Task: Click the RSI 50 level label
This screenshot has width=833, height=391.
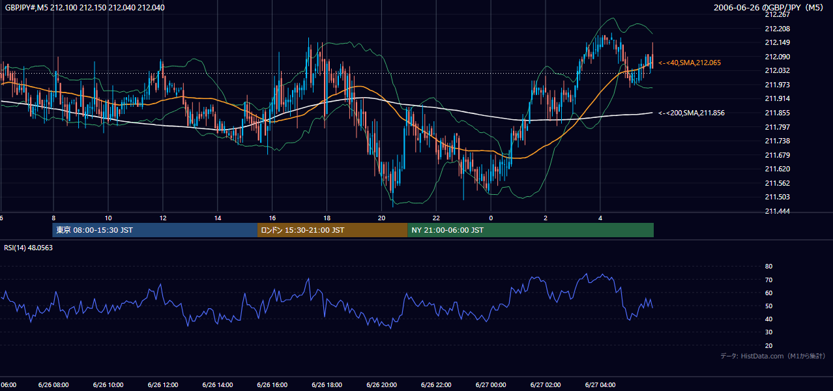Action: (768, 306)
